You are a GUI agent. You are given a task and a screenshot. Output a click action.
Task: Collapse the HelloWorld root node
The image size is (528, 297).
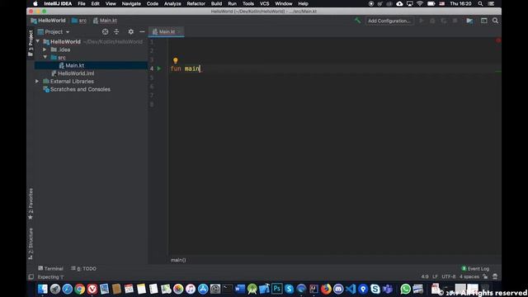[x=38, y=41]
